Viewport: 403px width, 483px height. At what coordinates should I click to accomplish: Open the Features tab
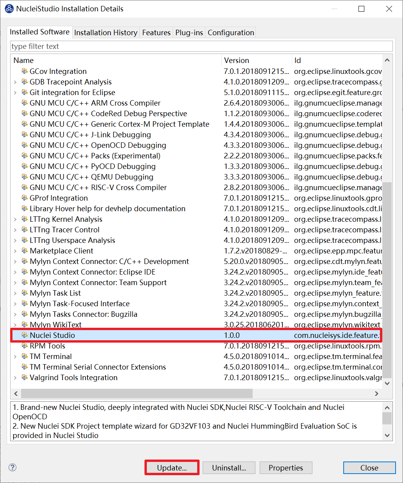tap(156, 32)
